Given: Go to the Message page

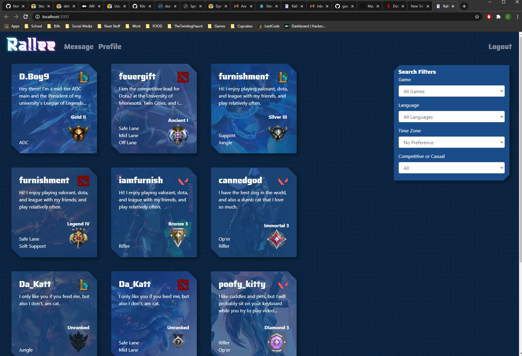Looking at the screenshot, I should (79, 47).
